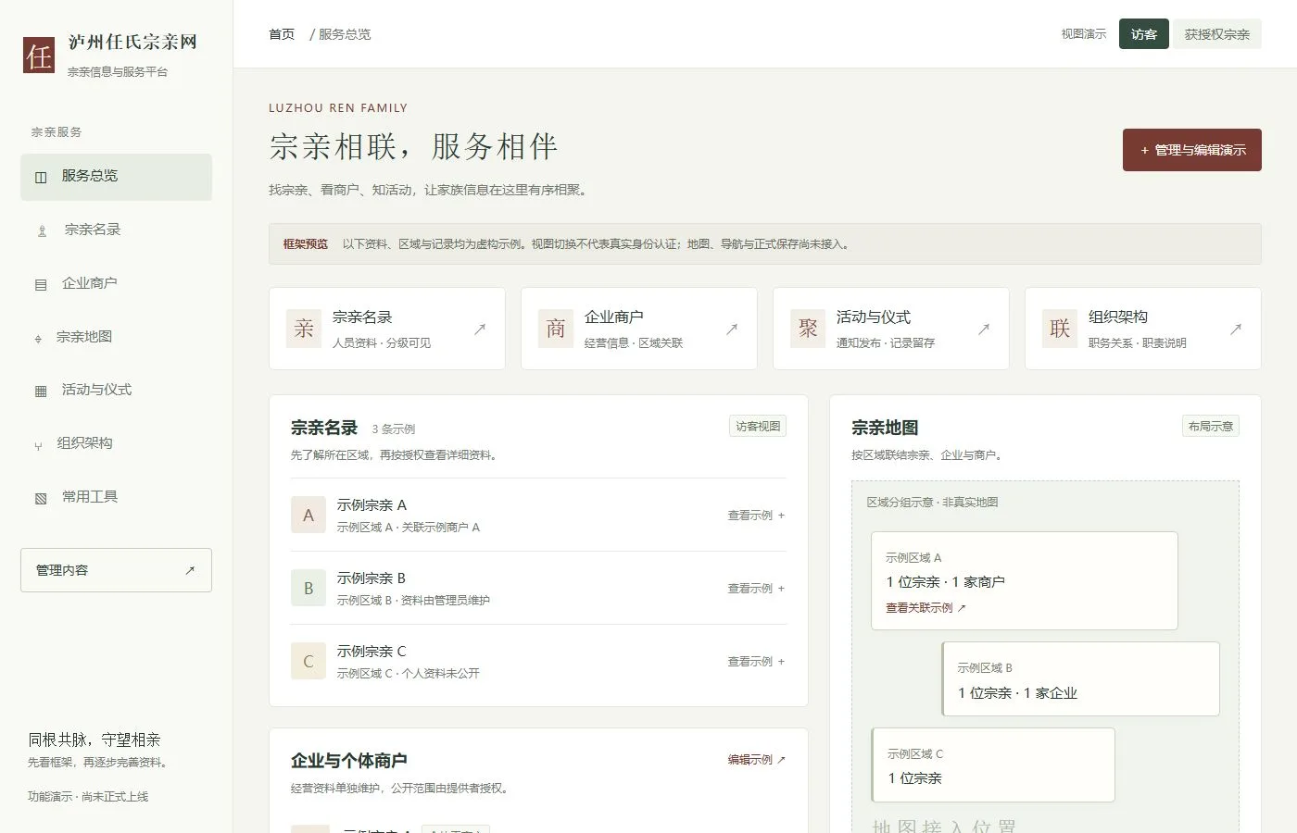The image size is (1297, 833).
Task: Expand 查看示例 for 示例宗亲 C
Action: coord(756,662)
